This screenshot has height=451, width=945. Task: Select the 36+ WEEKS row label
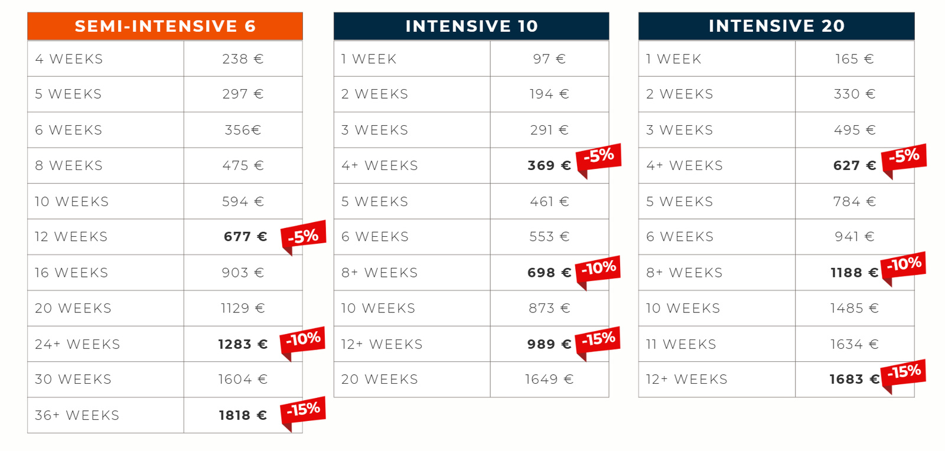pyautogui.click(x=77, y=415)
